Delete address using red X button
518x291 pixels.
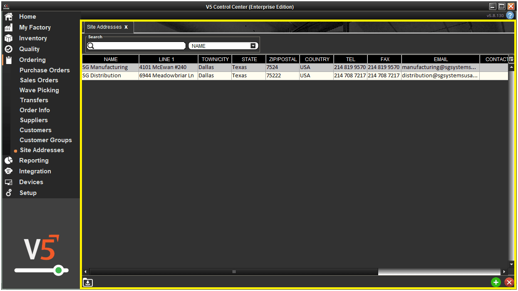tap(509, 283)
